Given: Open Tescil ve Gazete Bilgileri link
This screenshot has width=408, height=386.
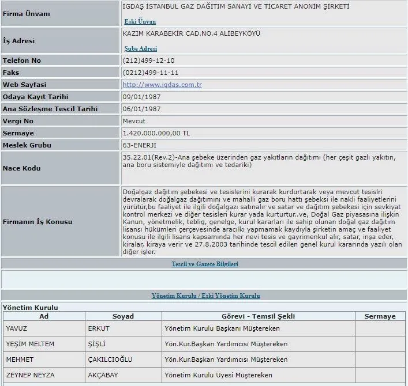Looking at the screenshot, I should pyautogui.click(x=205, y=264).
